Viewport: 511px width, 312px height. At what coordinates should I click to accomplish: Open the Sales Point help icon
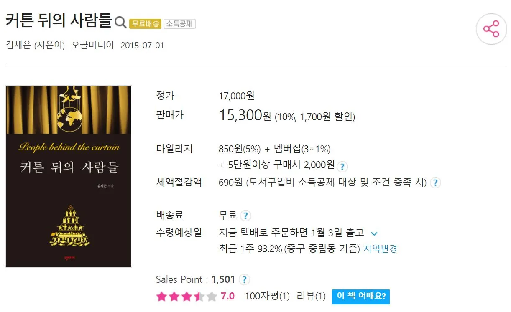244,280
